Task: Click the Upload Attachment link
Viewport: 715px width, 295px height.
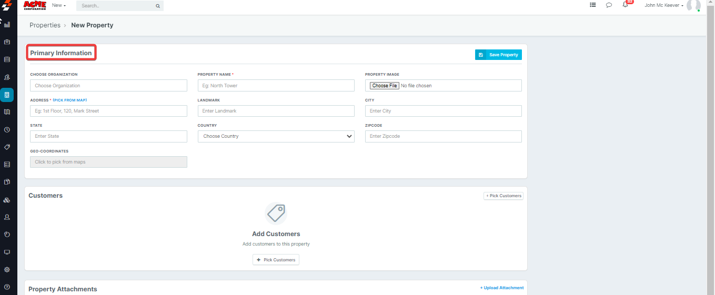Action: [502, 288]
